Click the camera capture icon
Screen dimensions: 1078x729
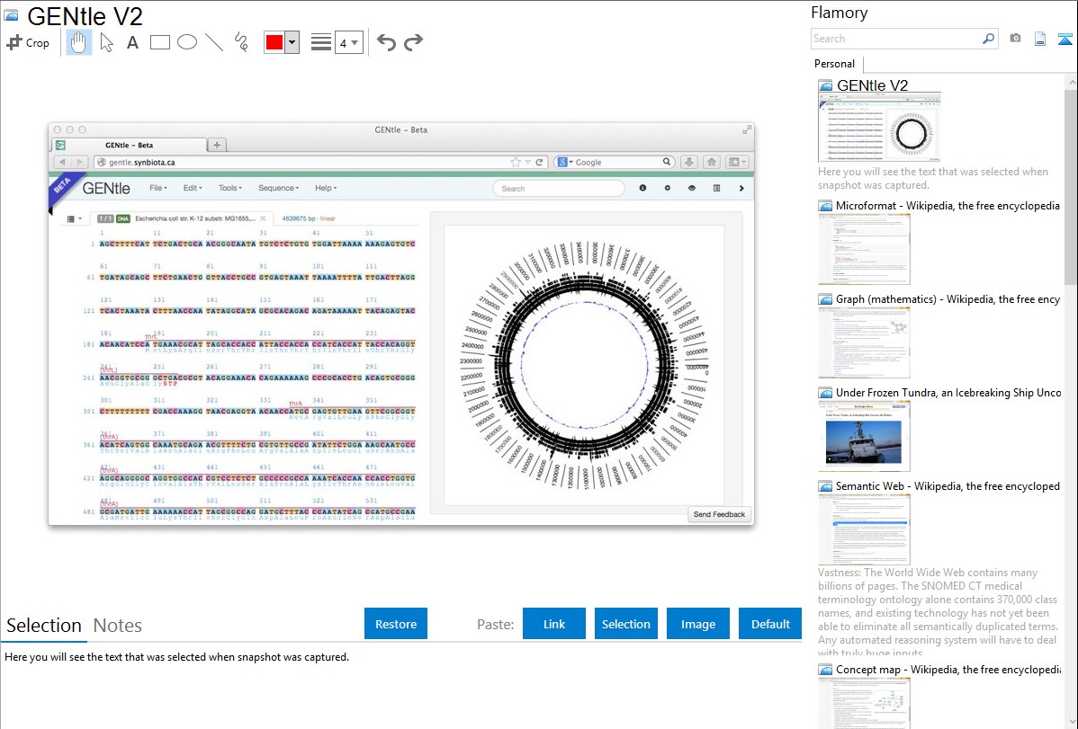tap(1015, 39)
